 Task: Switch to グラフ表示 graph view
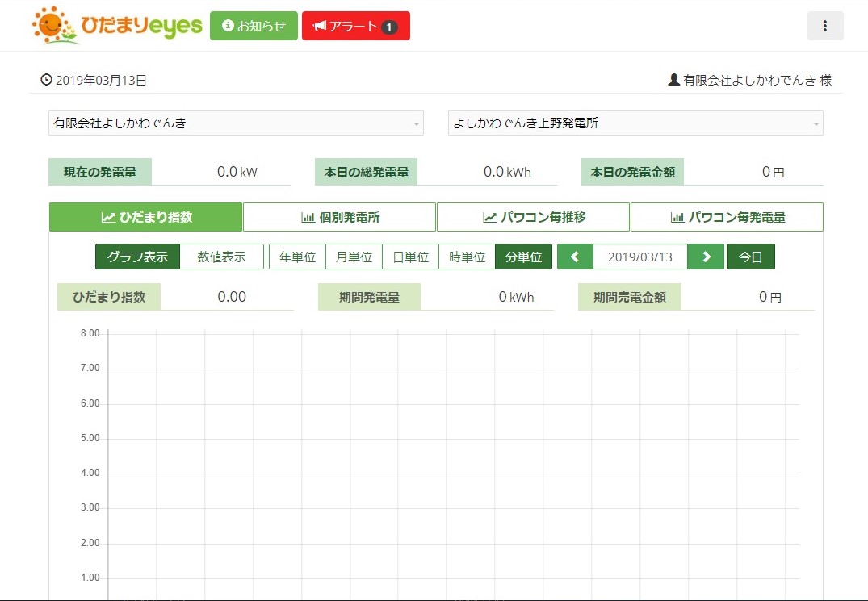(137, 257)
